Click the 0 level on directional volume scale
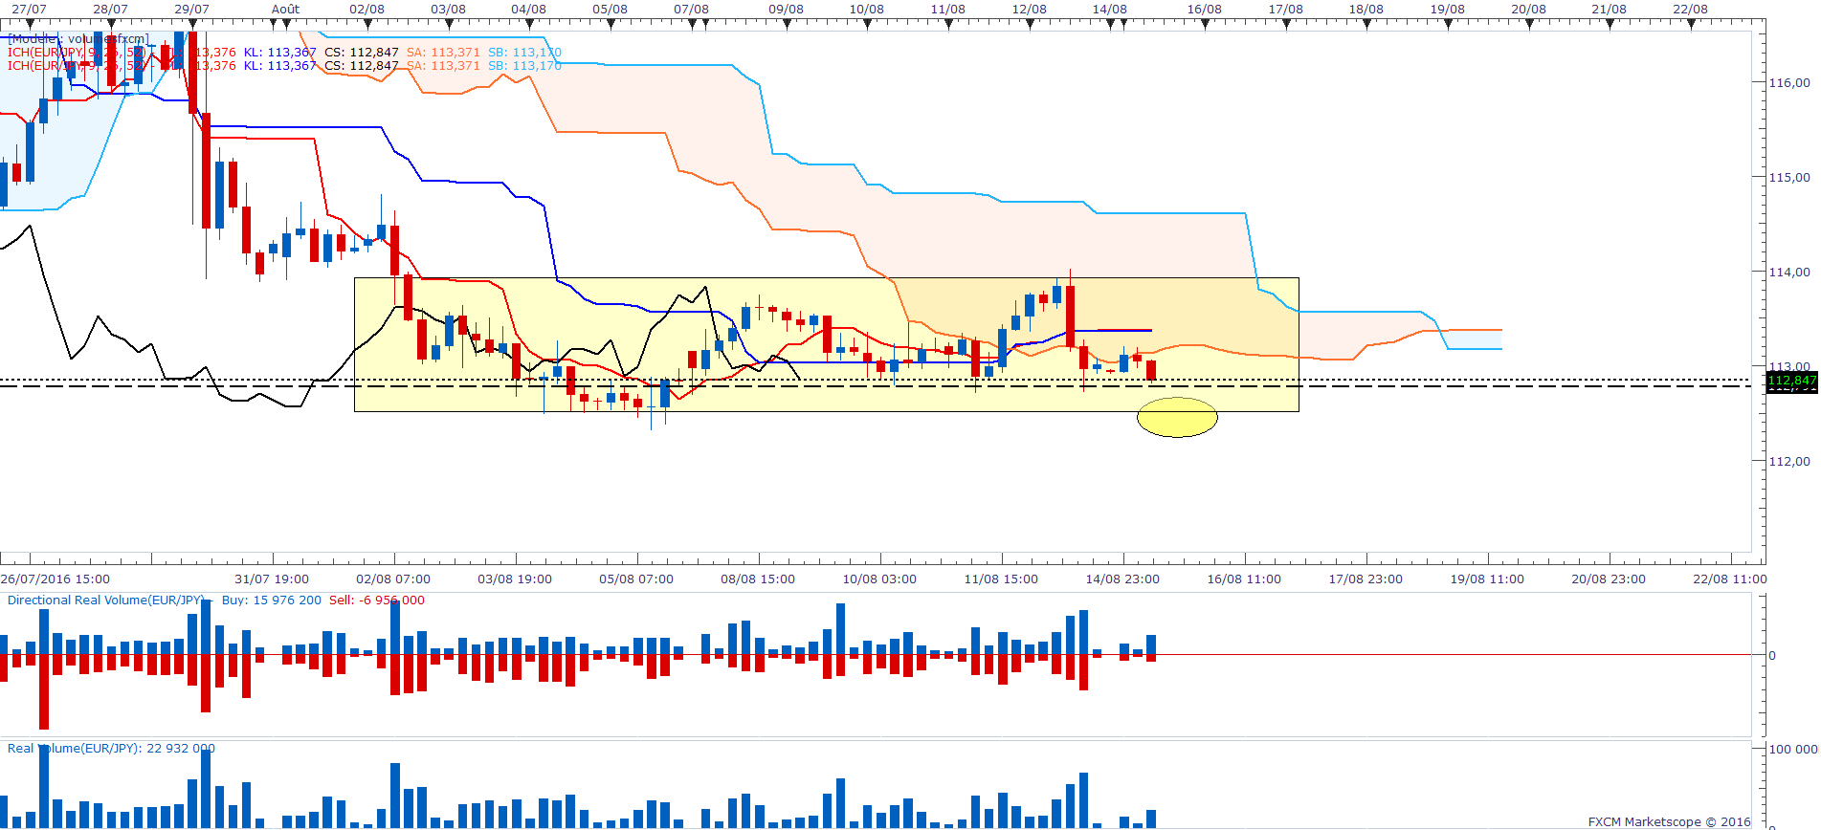 tap(1772, 656)
